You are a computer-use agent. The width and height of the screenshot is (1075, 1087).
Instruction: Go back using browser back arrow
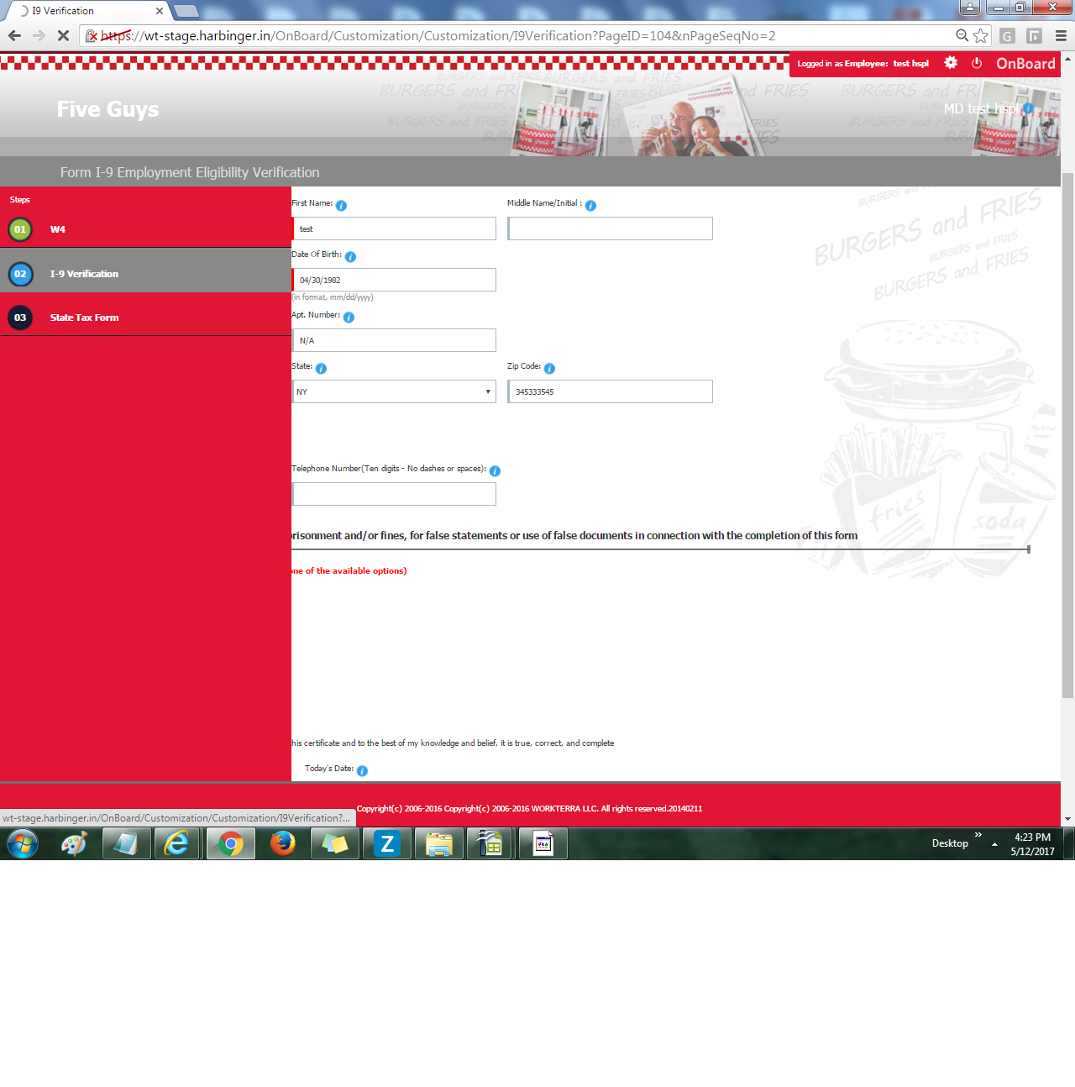click(14, 35)
